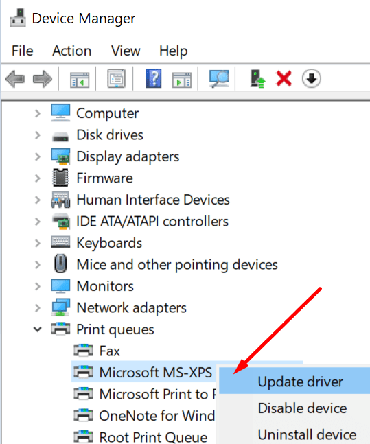Select the Root Print Queue item

point(153,437)
